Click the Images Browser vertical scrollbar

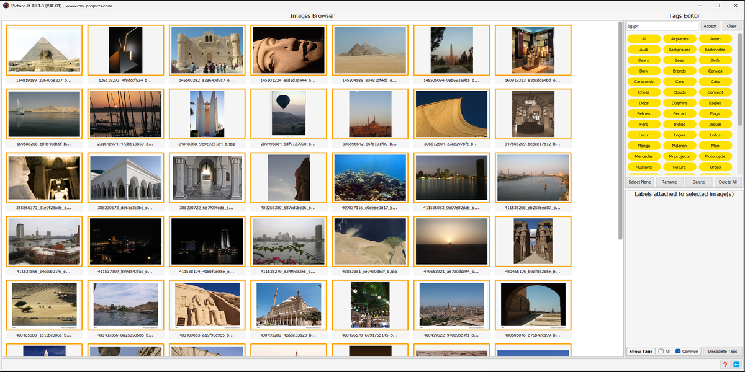(x=620, y=131)
